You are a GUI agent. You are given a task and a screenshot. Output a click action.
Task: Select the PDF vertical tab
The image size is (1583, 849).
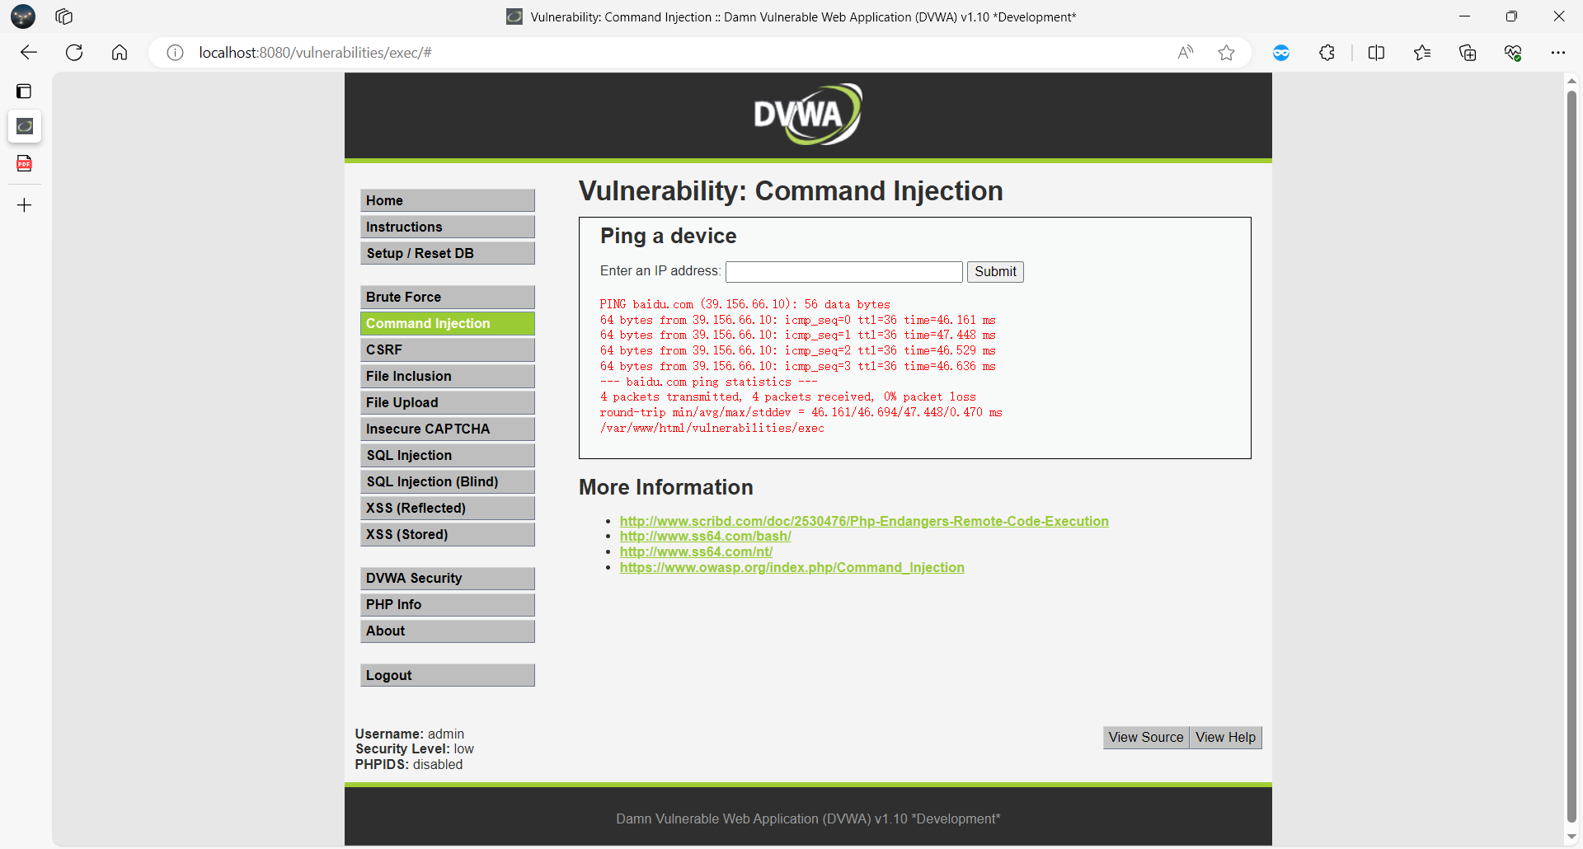click(24, 163)
